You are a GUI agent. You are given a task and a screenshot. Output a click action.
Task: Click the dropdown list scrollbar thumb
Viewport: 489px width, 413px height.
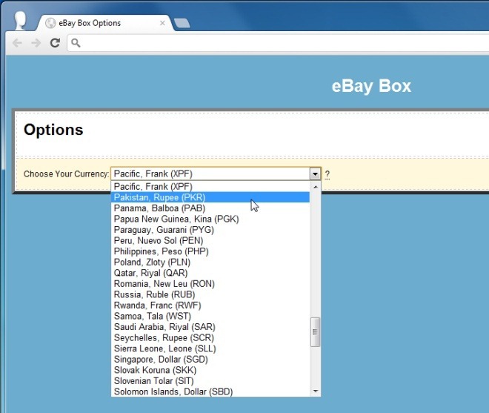point(316,332)
